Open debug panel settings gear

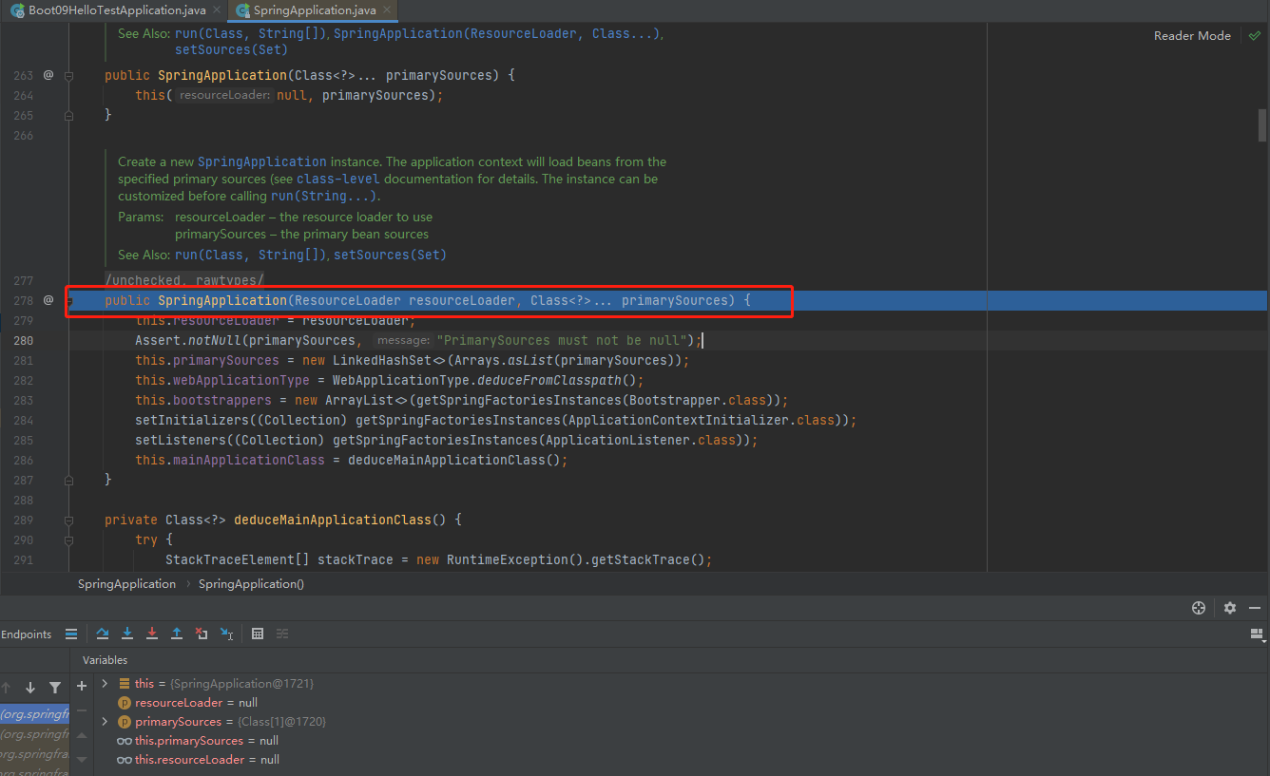(x=1230, y=608)
